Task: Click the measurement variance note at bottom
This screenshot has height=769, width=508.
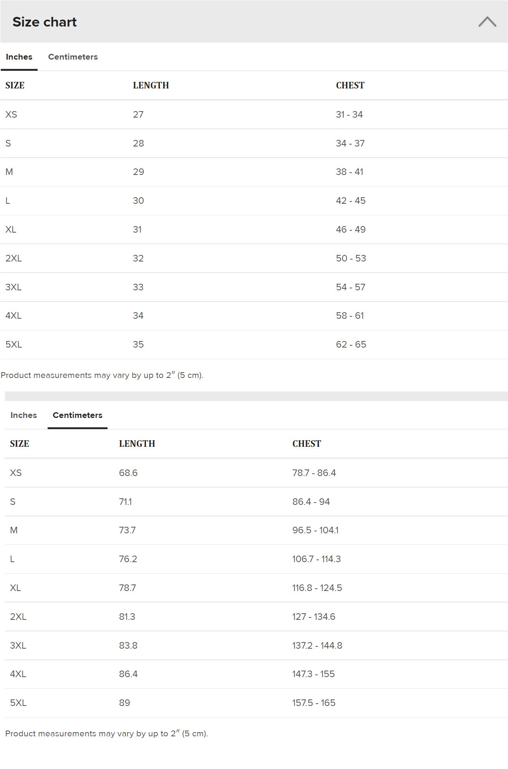Action: point(106,734)
